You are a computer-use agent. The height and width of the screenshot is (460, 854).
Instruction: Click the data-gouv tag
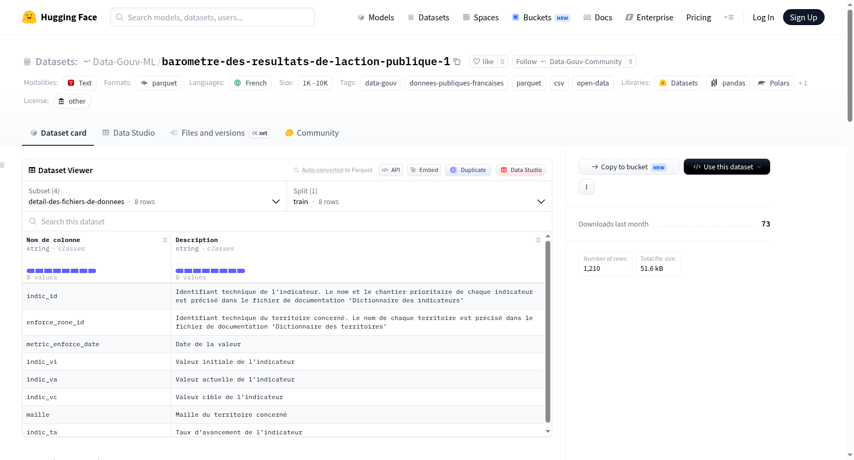[381, 83]
